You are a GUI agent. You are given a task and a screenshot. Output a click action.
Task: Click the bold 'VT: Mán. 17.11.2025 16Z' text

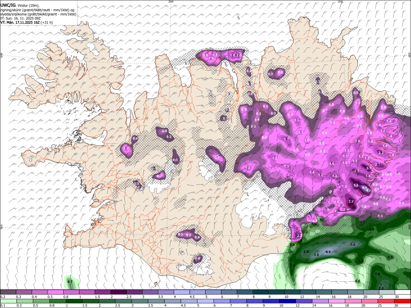pos(20,22)
